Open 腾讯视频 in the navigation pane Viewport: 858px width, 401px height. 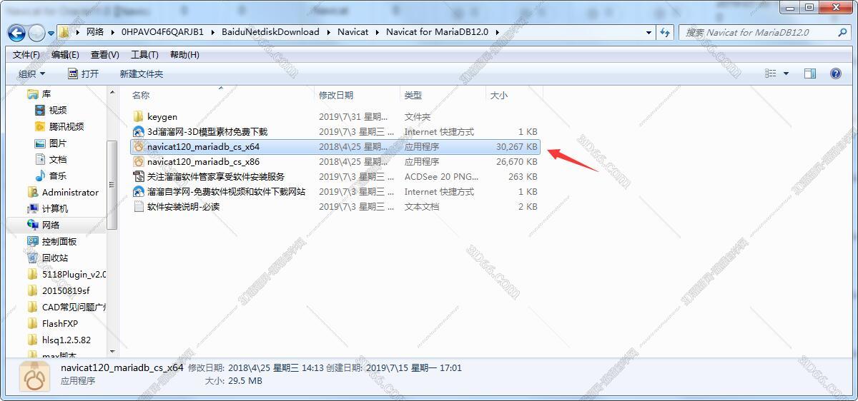coord(66,126)
